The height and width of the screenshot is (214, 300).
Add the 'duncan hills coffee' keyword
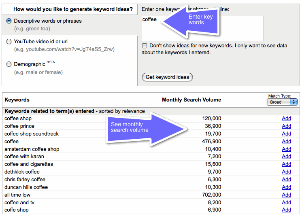(286, 187)
